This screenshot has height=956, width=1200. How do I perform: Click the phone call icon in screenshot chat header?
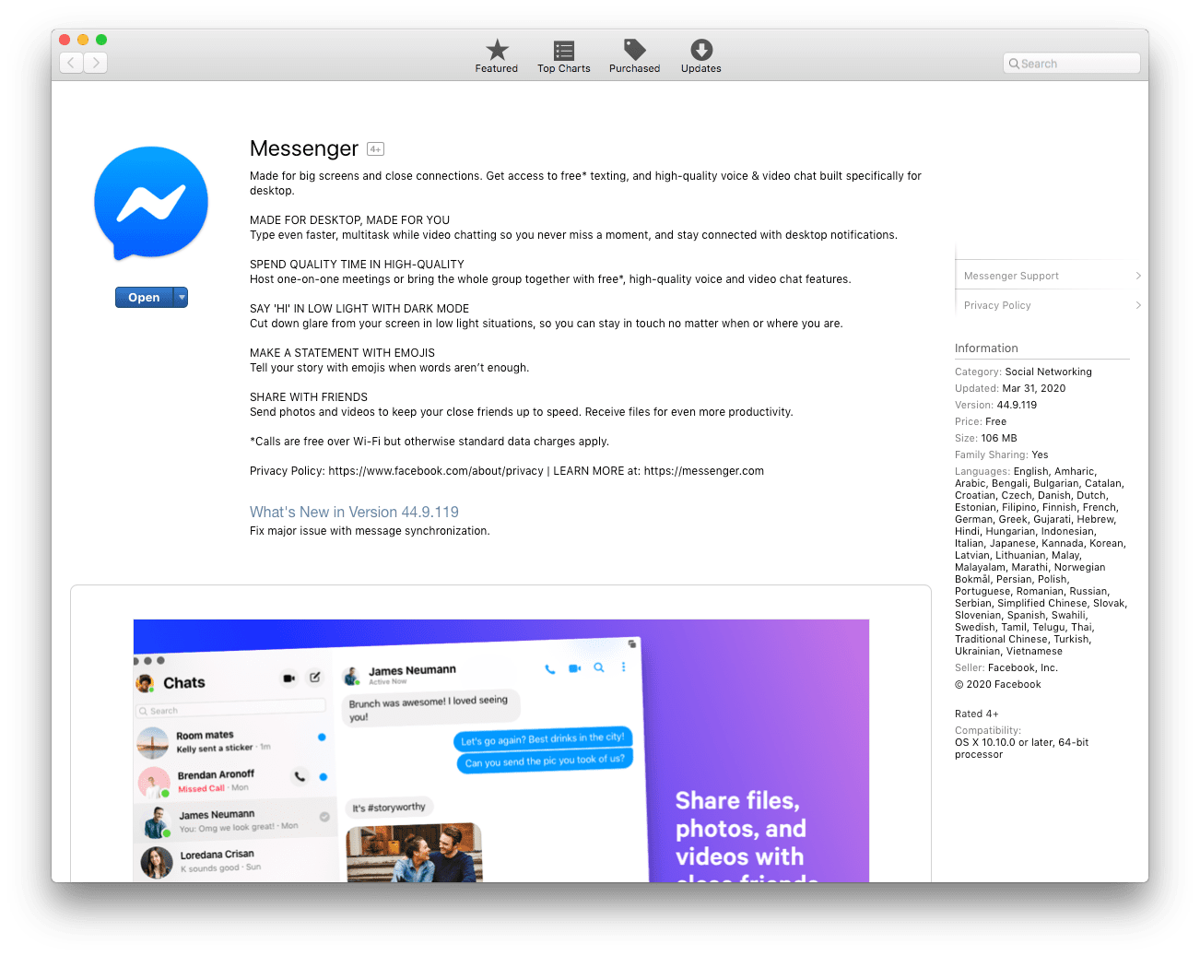(x=550, y=669)
